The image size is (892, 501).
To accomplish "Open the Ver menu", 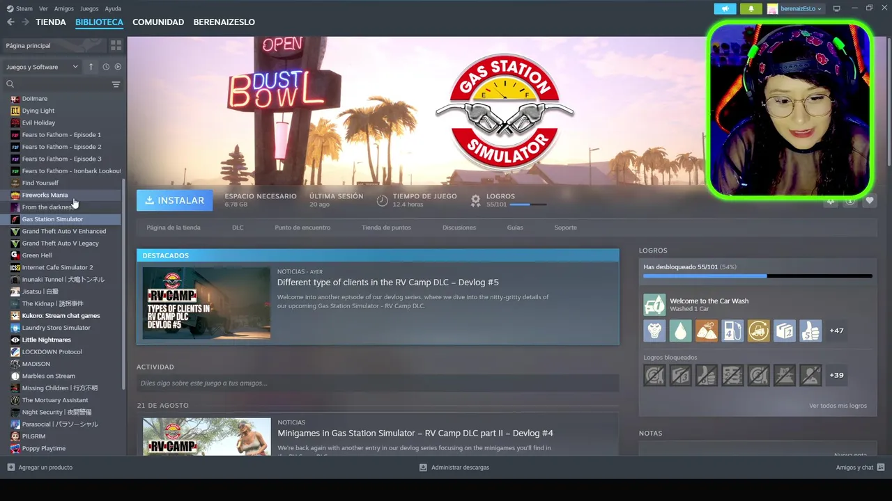I will click(44, 8).
